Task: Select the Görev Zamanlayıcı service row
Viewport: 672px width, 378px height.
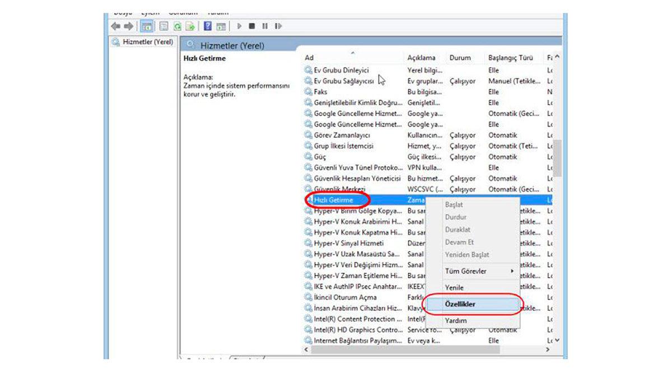Action: point(342,135)
